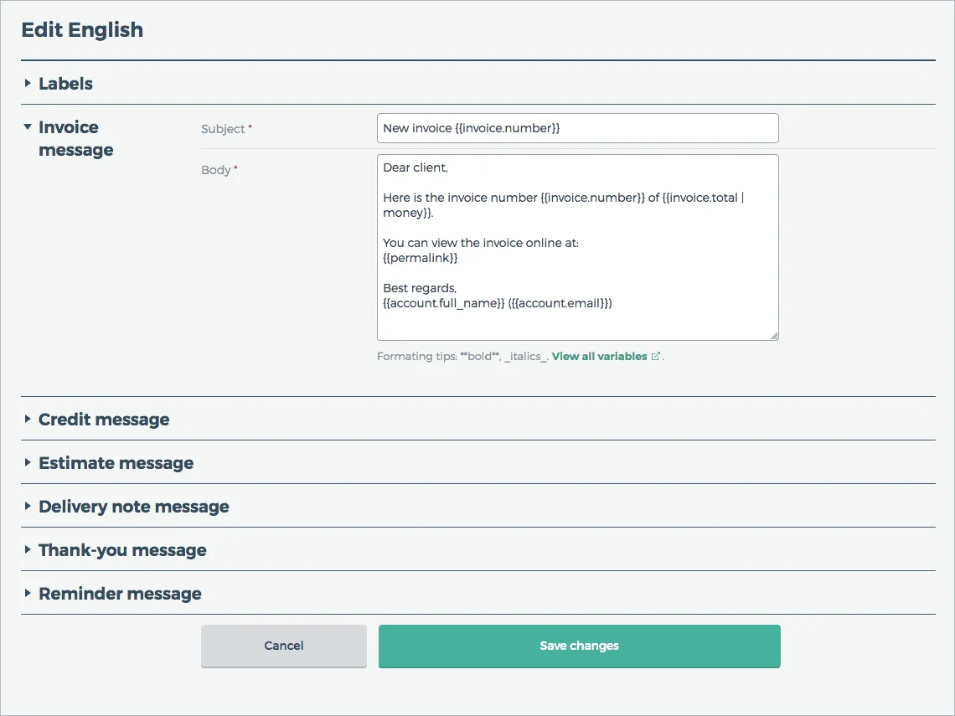The image size is (955, 716).
Task: Click inside the Subject input field
Action: [578, 127]
